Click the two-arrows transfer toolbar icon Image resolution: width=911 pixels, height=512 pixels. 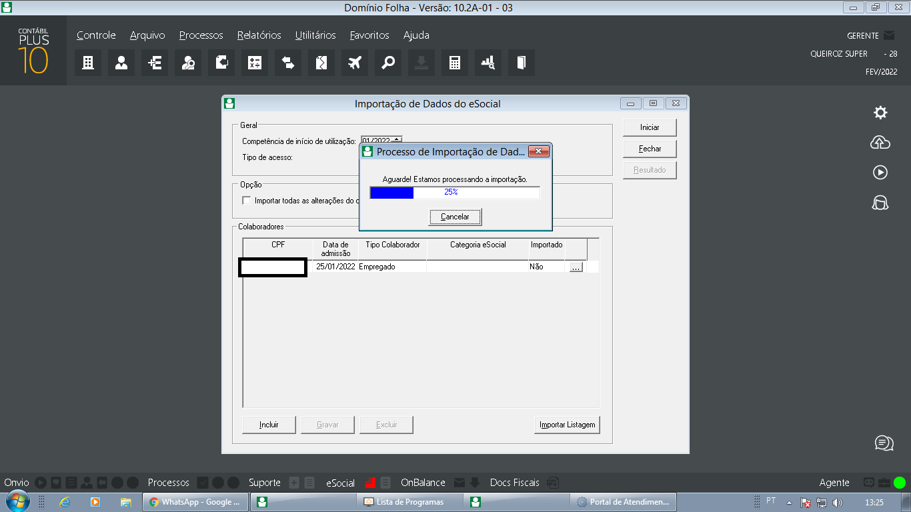(287, 63)
